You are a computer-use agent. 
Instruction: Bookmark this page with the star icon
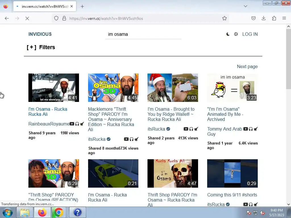(x=225, y=18)
